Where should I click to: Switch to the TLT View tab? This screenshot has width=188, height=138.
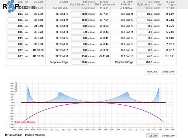pos(152,135)
